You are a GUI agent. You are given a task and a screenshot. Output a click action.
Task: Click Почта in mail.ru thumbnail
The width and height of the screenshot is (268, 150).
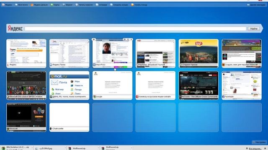(x=59, y=82)
